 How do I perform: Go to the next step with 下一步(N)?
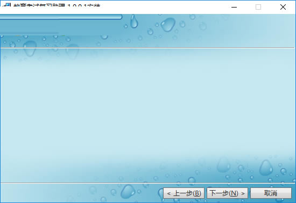click(227, 193)
